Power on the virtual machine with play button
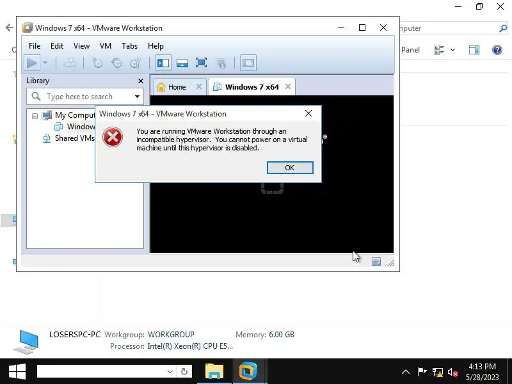The height and width of the screenshot is (384, 512). click(x=31, y=63)
